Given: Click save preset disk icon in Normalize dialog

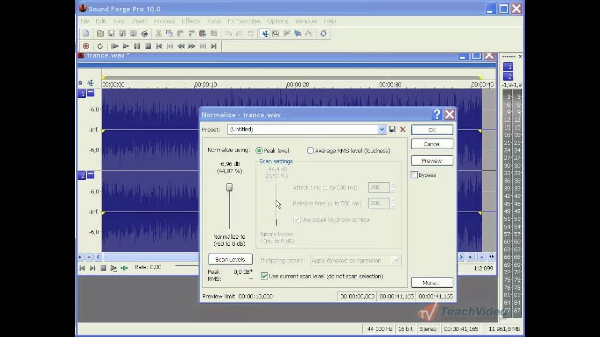Looking at the screenshot, I should [x=392, y=129].
